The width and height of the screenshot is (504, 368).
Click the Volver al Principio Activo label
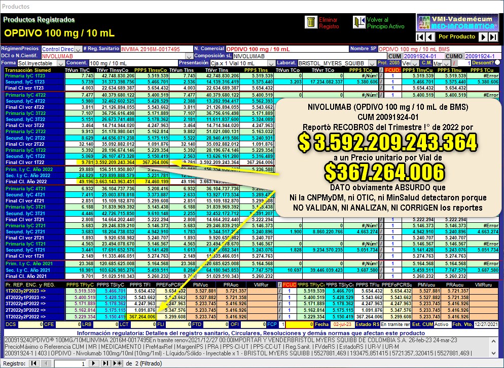(386, 23)
